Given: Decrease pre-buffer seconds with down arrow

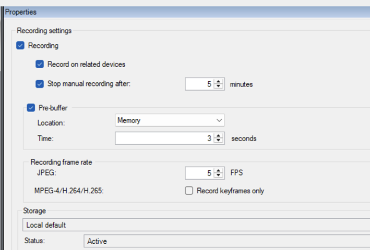Looking at the screenshot, I should click(218, 141).
